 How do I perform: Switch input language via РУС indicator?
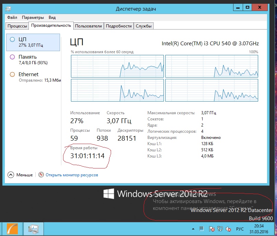(x=240, y=229)
